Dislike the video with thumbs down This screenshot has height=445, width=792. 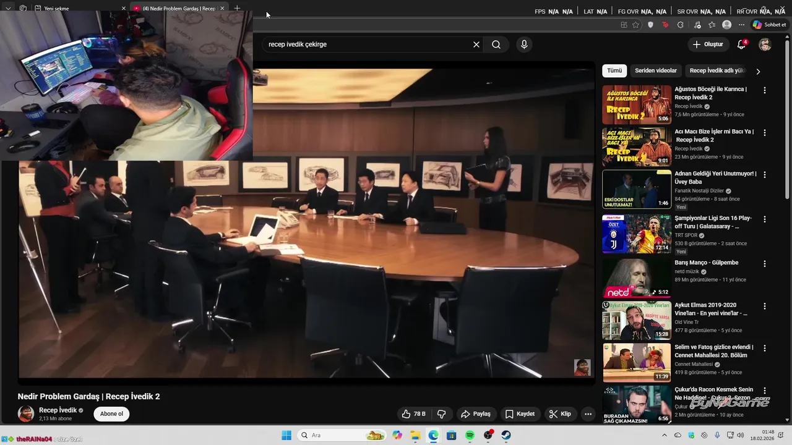pos(442,414)
